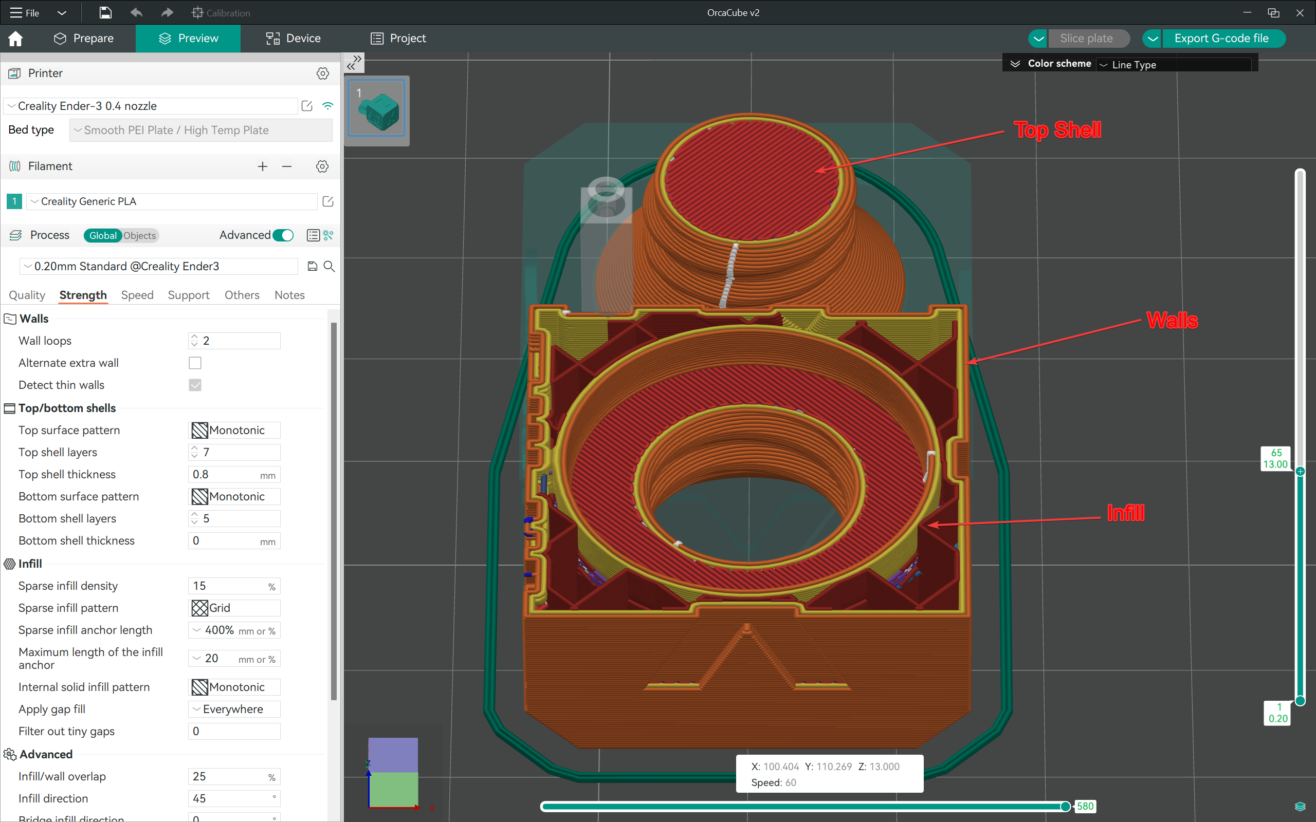Enable Alternate extra wall checkbox
The width and height of the screenshot is (1316, 822).
coord(195,364)
